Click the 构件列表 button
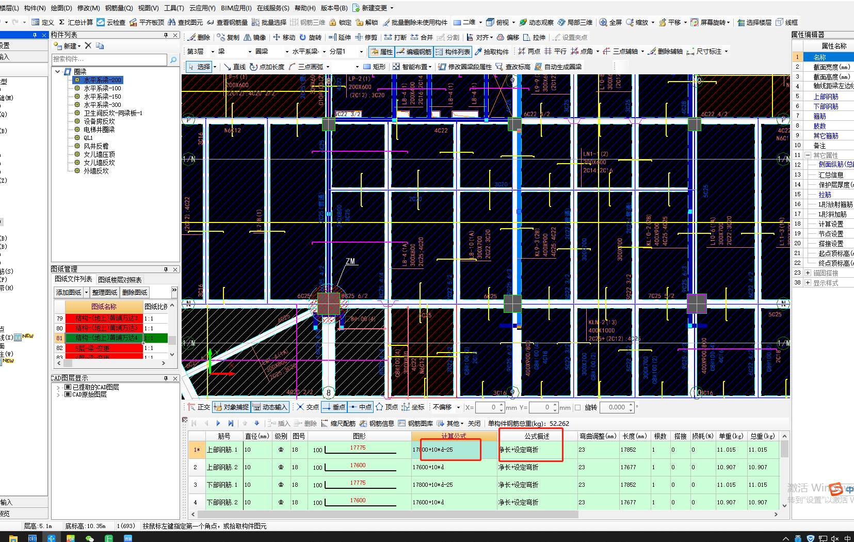 point(453,52)
